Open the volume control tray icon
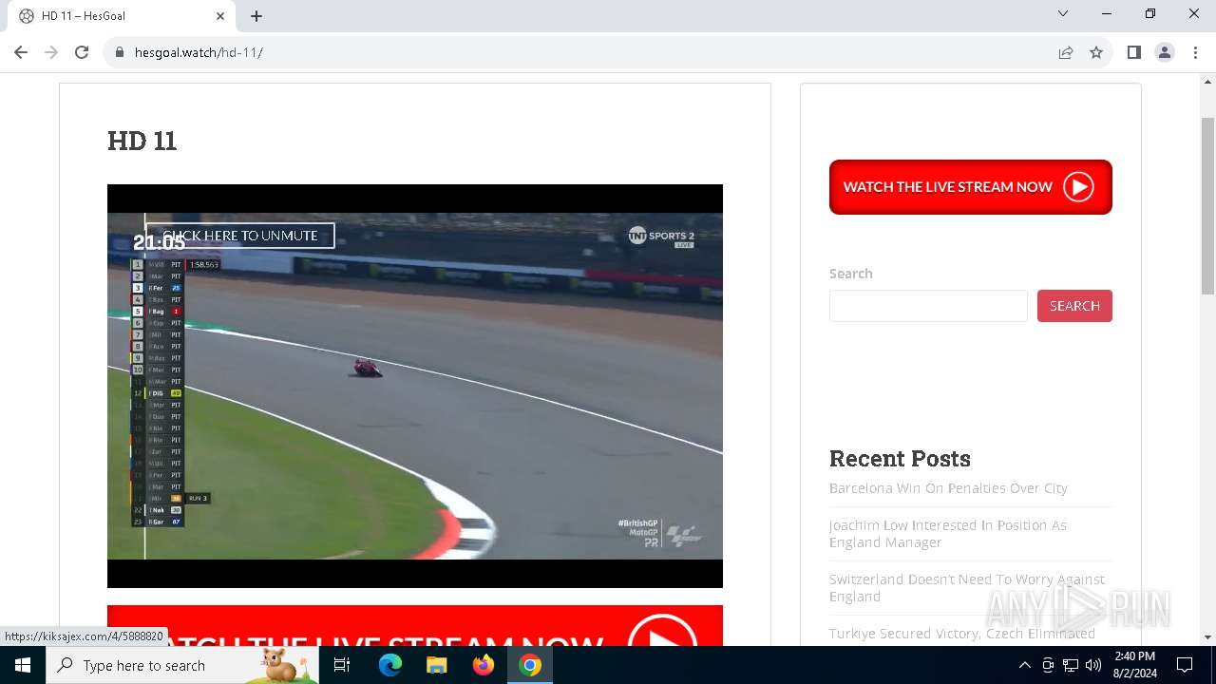The height and width of the screenshot is (684, 1216). coord(1093,665)
